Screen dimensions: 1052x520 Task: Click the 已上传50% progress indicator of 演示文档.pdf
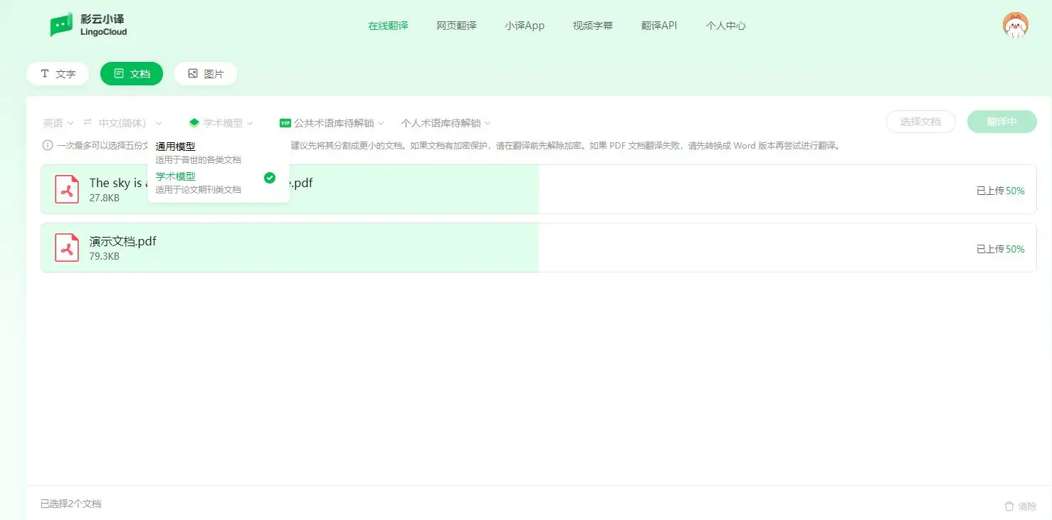point(1000,249)
